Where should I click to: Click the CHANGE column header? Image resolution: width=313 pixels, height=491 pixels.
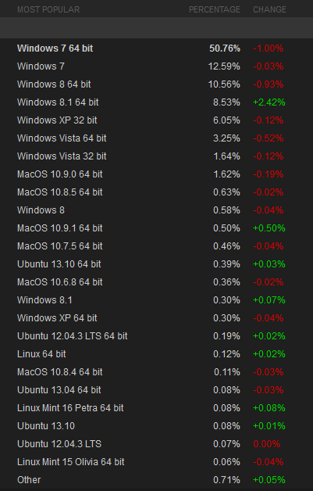[269, 9]
